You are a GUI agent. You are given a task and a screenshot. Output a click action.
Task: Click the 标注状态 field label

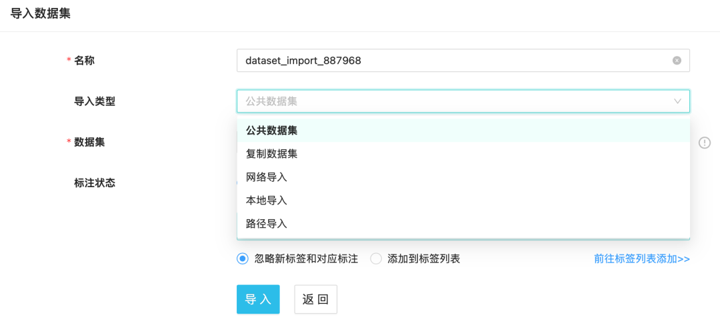pos(94,182)
